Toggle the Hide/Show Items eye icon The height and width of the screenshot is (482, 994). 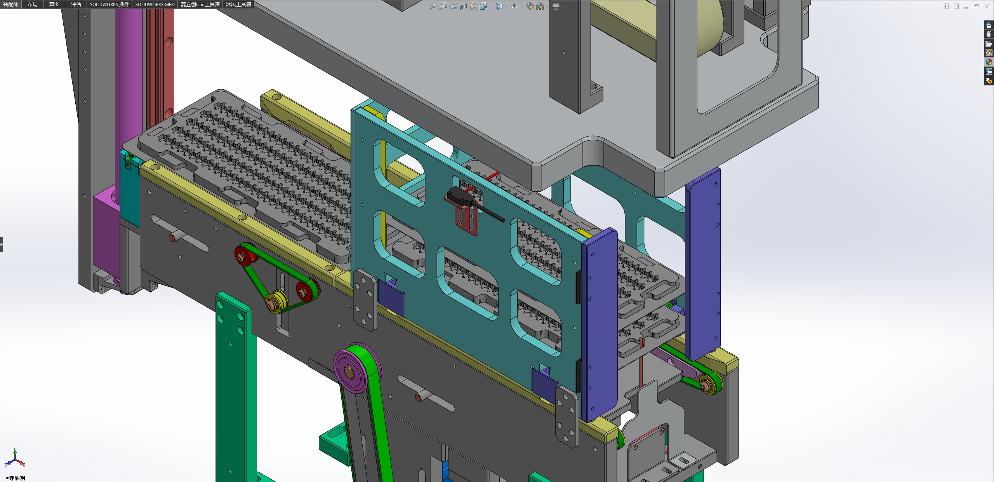click(x=514, y=6)
